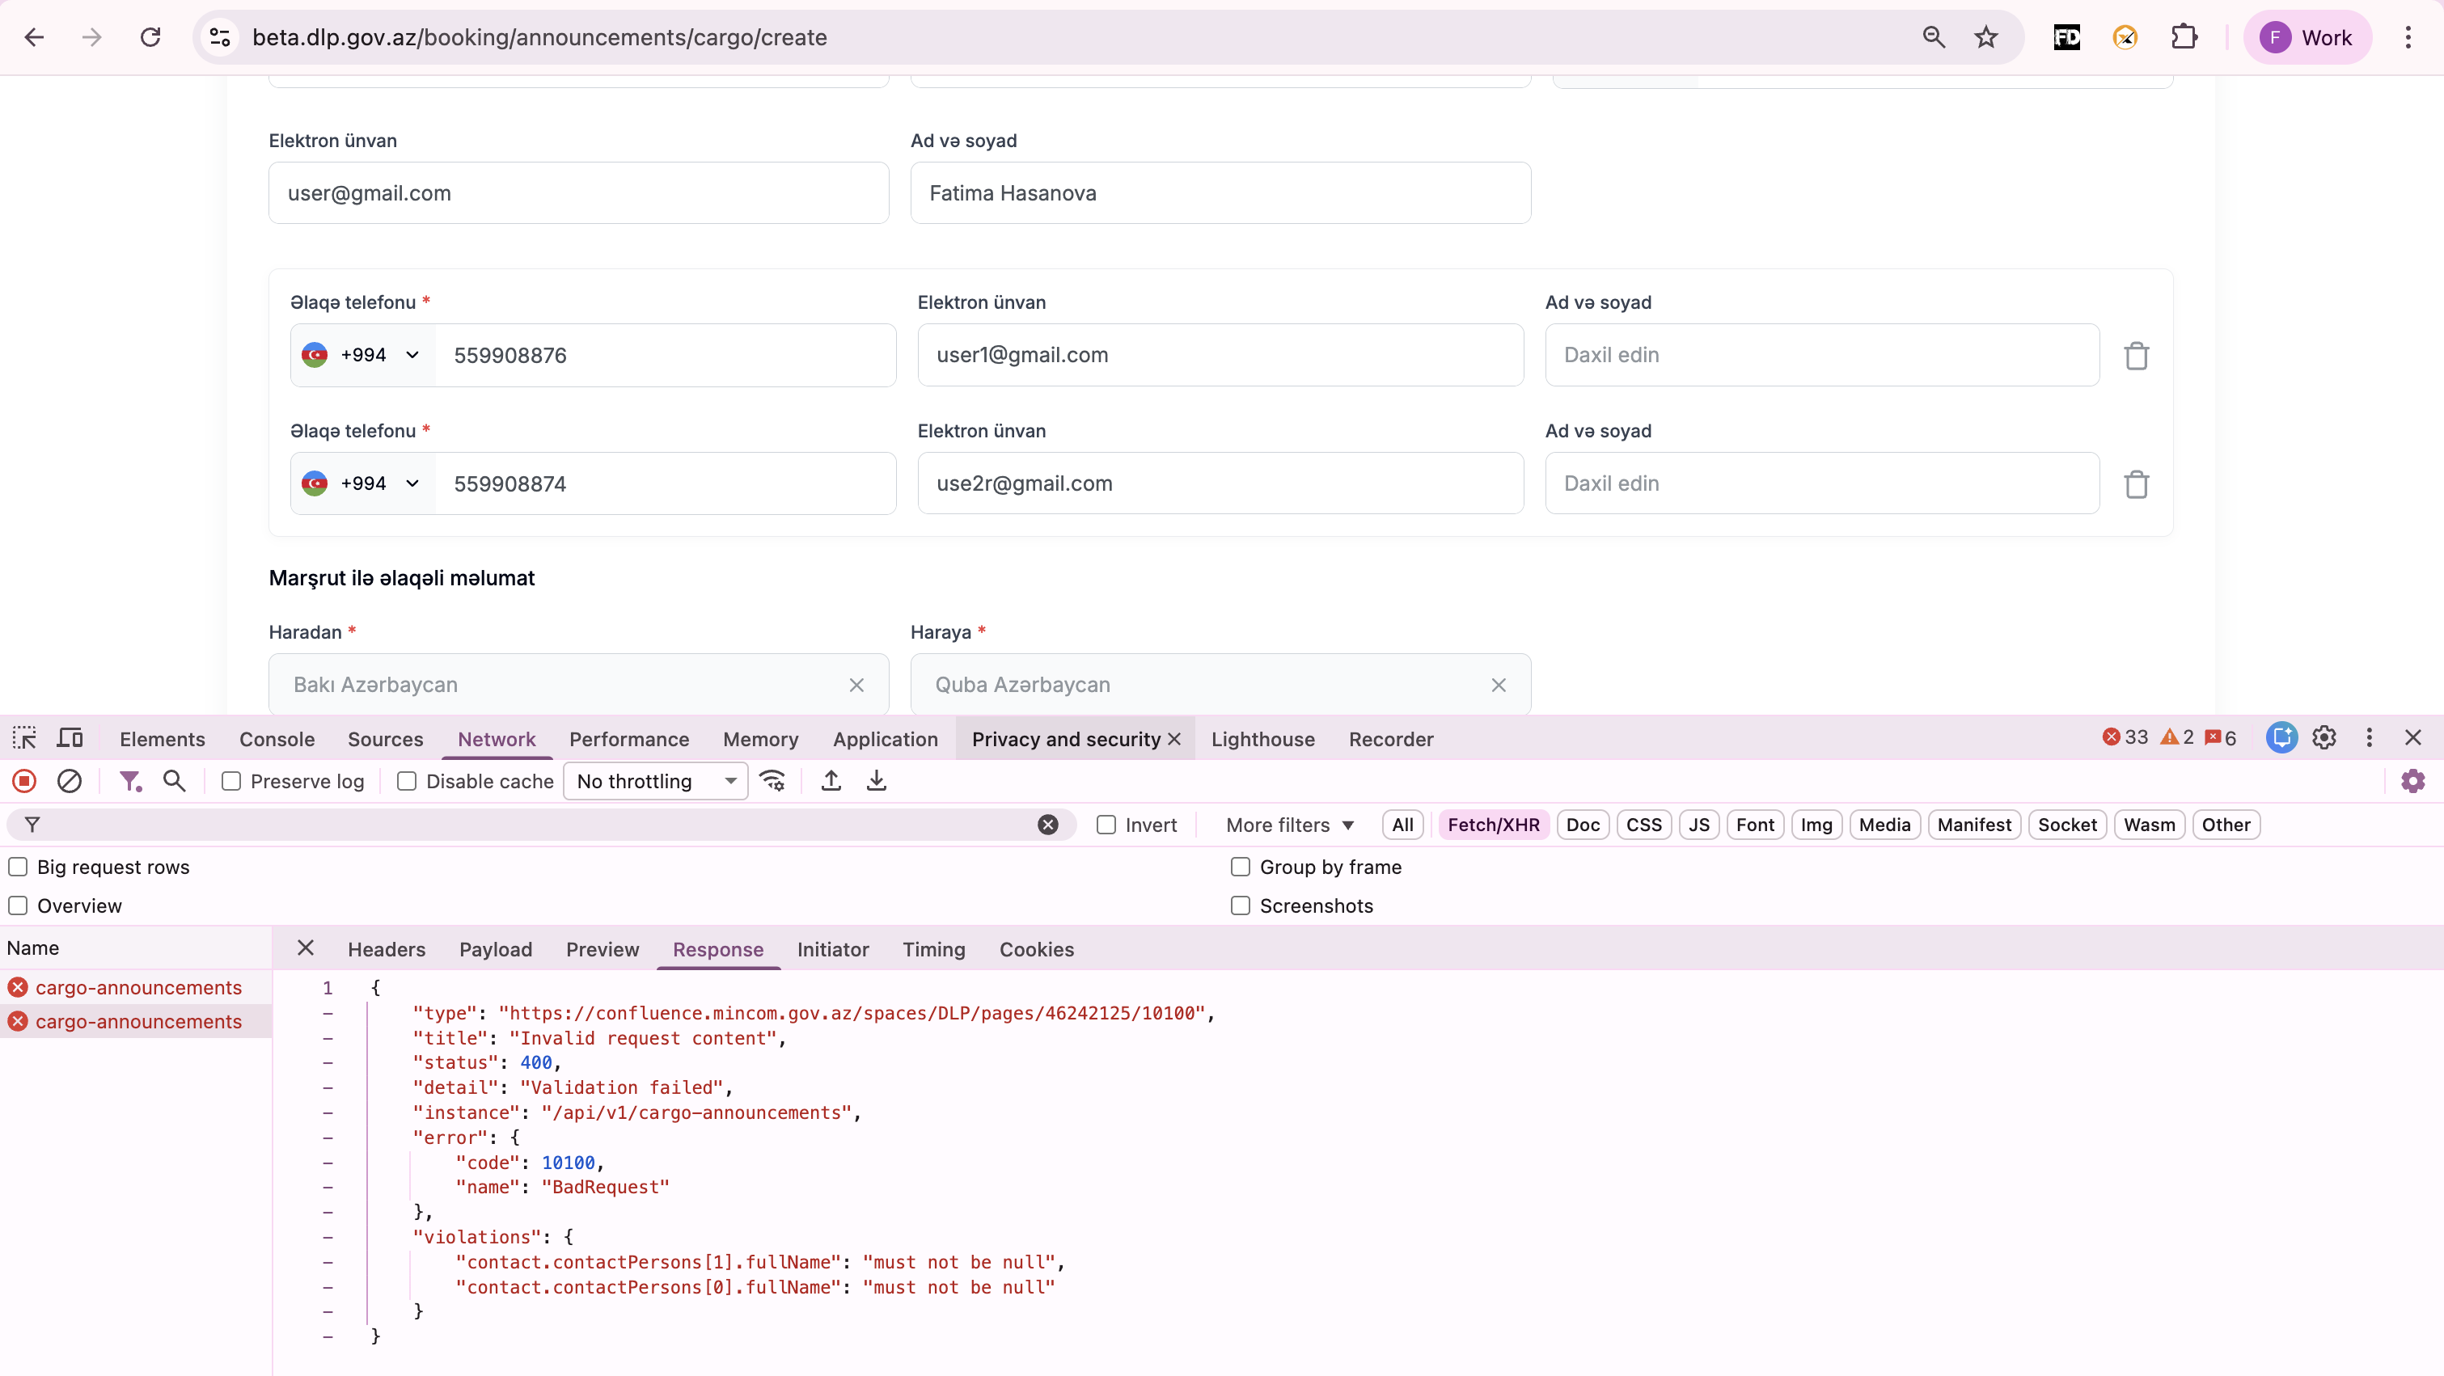The image size is (2444, 1376).
Task: Enable Big request rows
Action: click(17, 867)
